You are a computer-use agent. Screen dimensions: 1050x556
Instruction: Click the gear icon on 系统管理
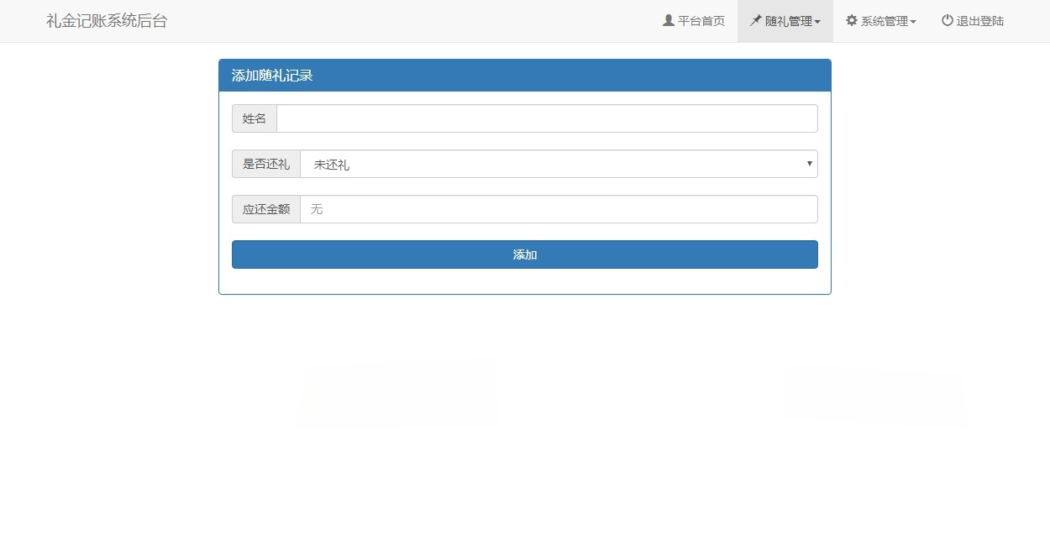pyautogui.click(x=851, y=20)
